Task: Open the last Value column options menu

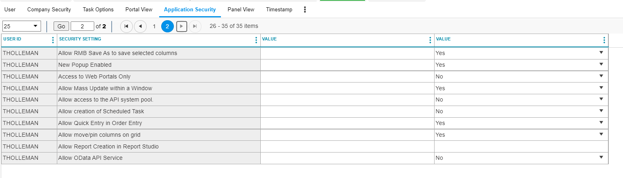Action: click(x=604, y=40)
